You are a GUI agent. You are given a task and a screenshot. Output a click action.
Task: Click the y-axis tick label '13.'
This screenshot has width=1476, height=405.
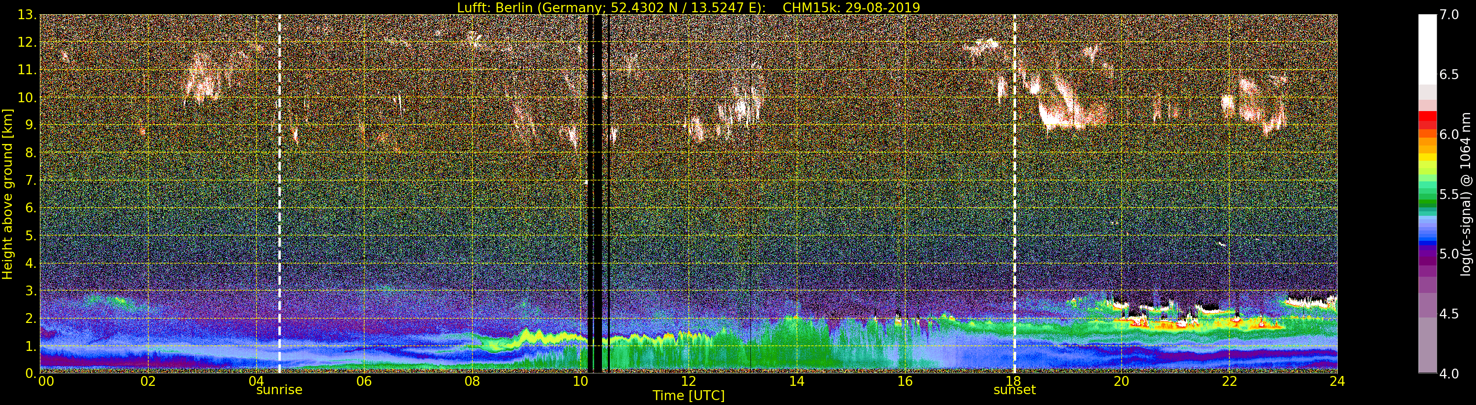[27, 15]
